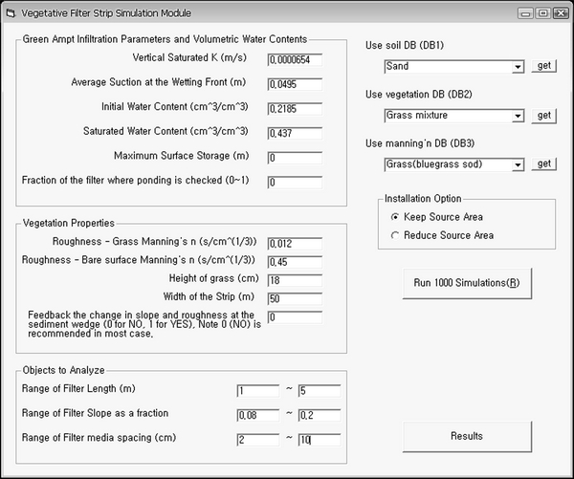Image resolution: width=574 pixels, height=479 pixels.
Task: Click the 'Use manning'n DB (DB3)' label
Action: tap(420, 143)
